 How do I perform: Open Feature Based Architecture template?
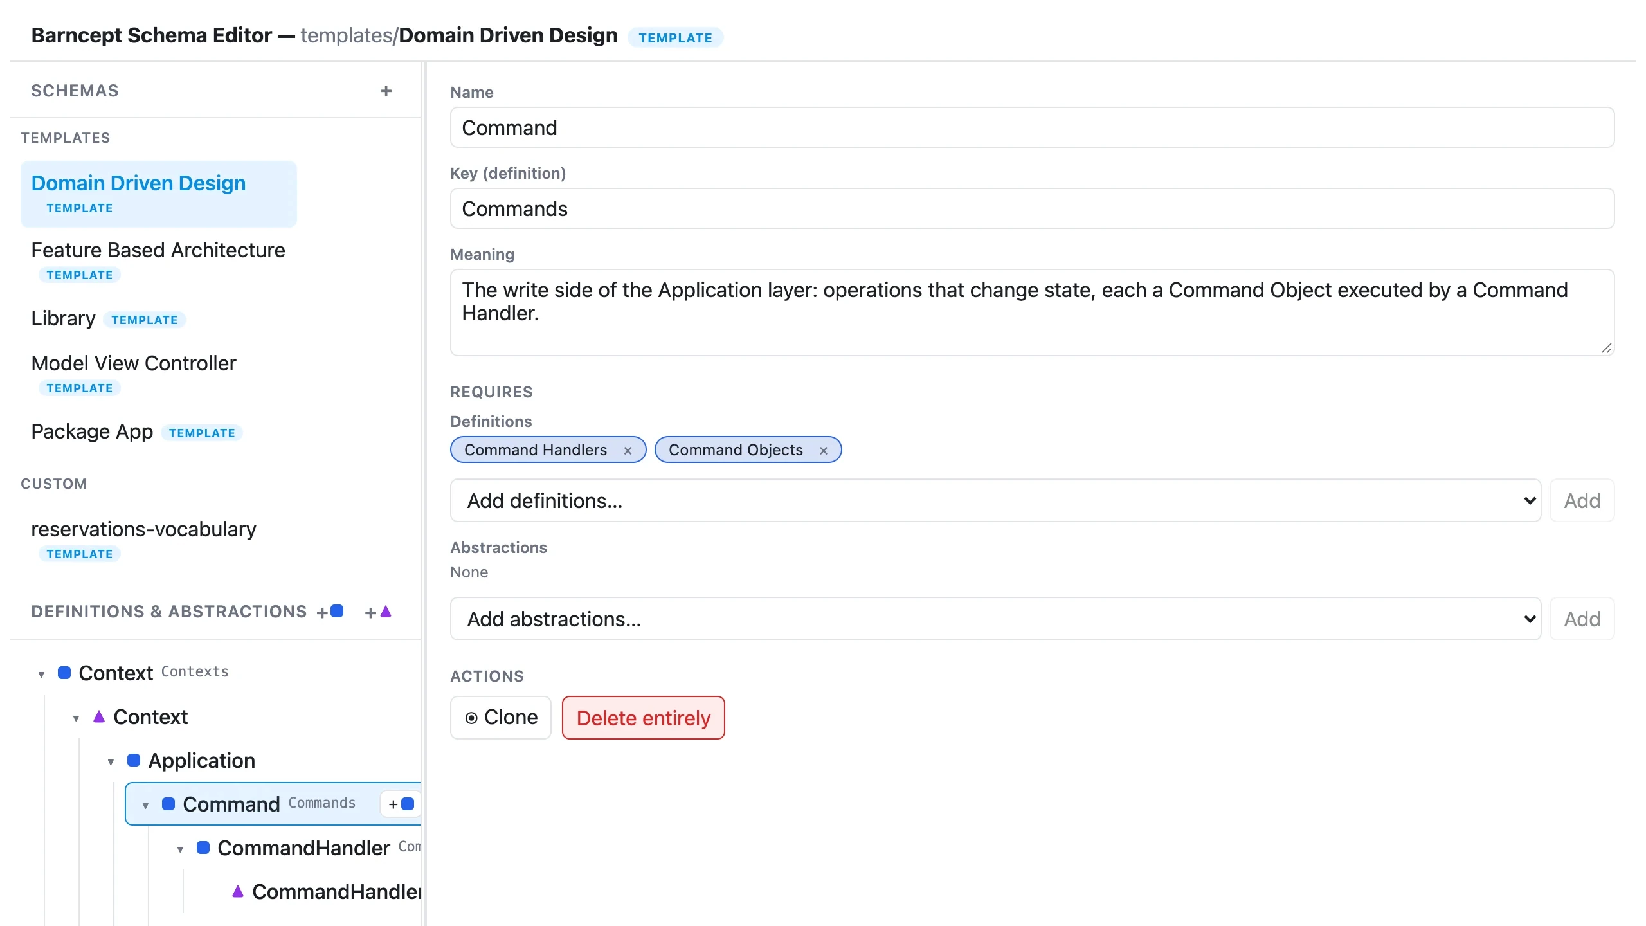(159, 261)
